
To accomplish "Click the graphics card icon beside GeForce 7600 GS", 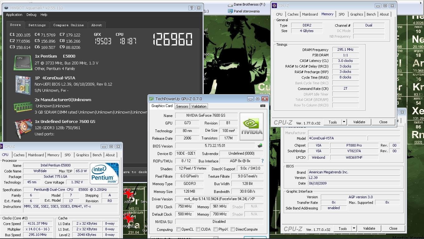I will point(23,128).
